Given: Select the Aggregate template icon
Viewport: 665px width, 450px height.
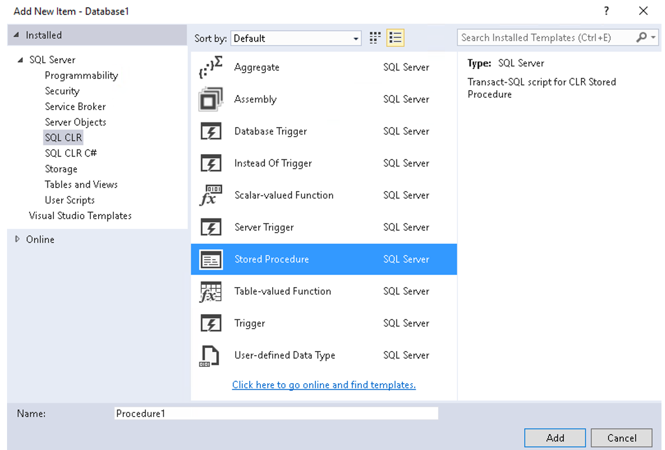Looking at the screenshot, I should coord(210,67).
